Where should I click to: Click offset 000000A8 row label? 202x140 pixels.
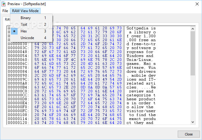[19, 83]
